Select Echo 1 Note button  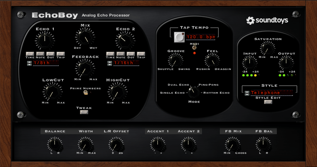40,54
